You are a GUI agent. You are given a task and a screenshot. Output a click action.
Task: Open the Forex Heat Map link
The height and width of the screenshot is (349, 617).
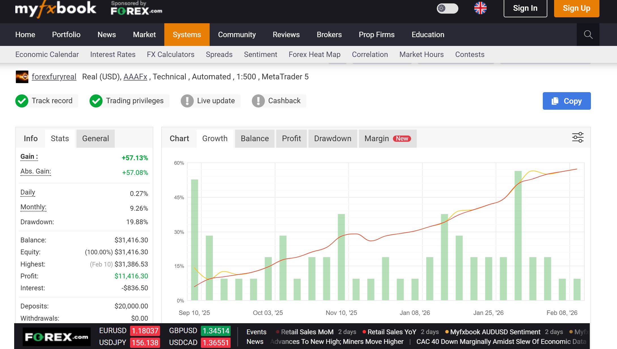point(314,54)
